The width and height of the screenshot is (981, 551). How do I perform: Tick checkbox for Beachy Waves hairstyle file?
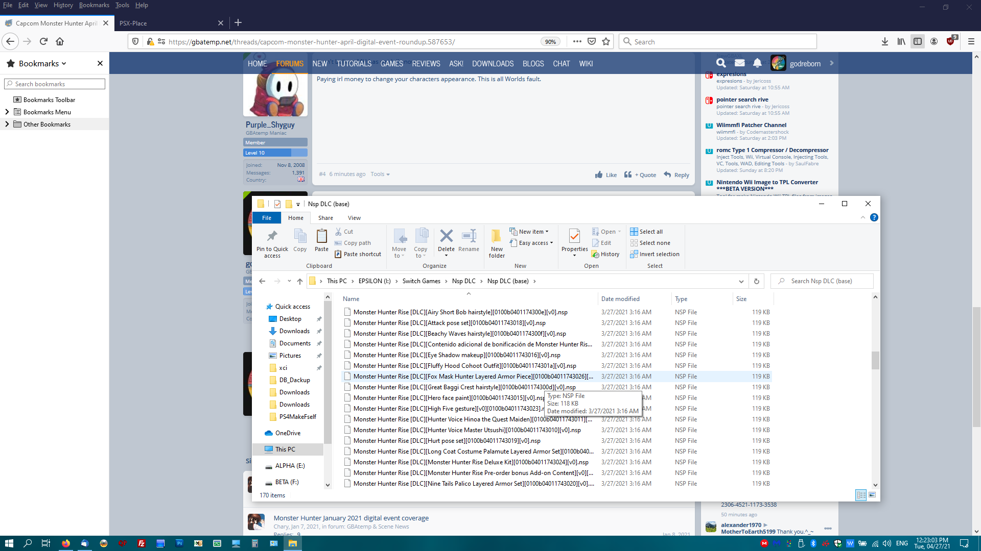point(347,333)
